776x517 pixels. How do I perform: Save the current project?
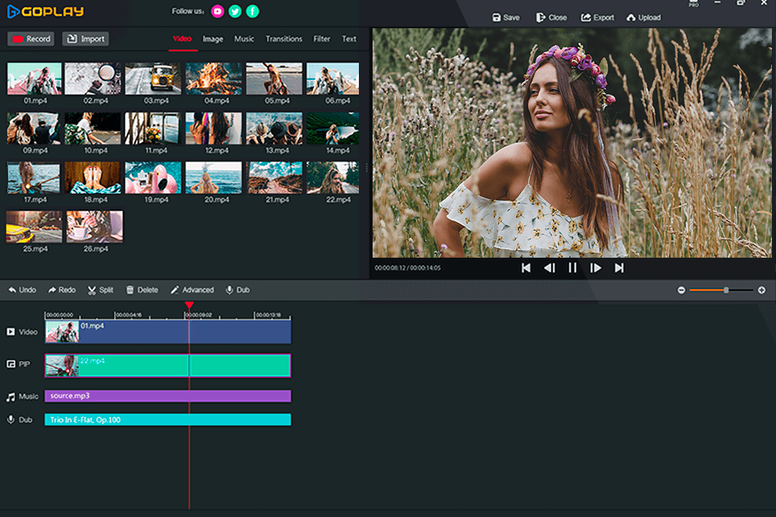(504, 16)
